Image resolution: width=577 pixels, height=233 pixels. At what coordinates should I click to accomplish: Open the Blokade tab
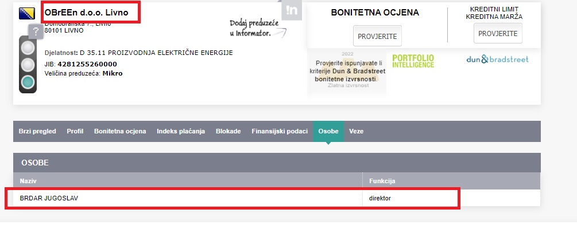click(228, 131)
